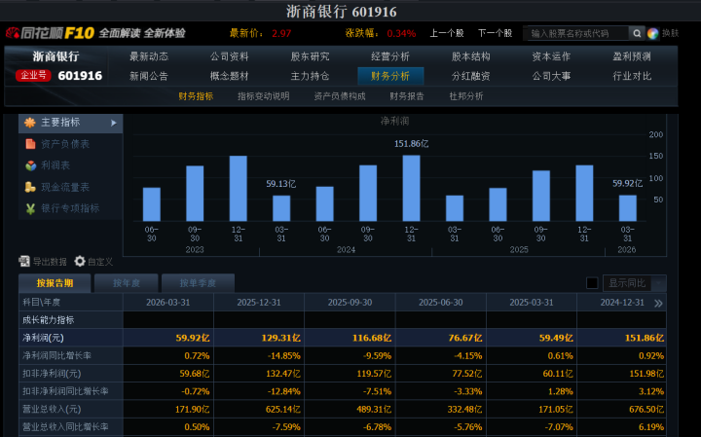Go to 上一个股
The image size is (701, 437).
(x=447, y=33)
